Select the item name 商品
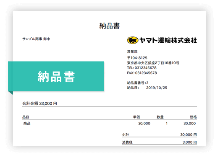This screenshot has width=215, height=158. [27, 123]
